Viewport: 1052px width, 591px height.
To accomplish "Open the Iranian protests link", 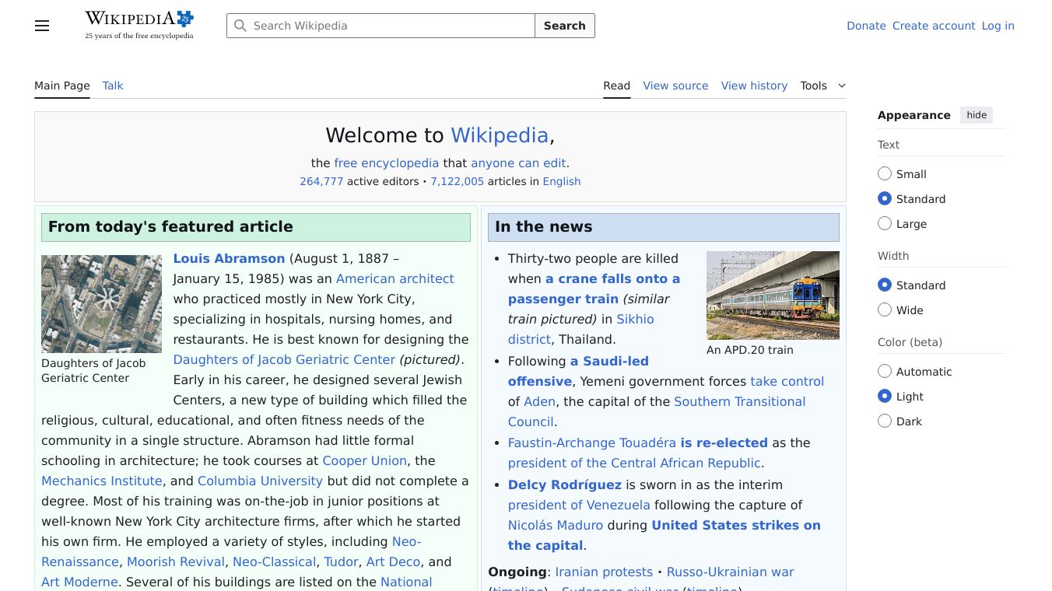I will coord(604,572).
